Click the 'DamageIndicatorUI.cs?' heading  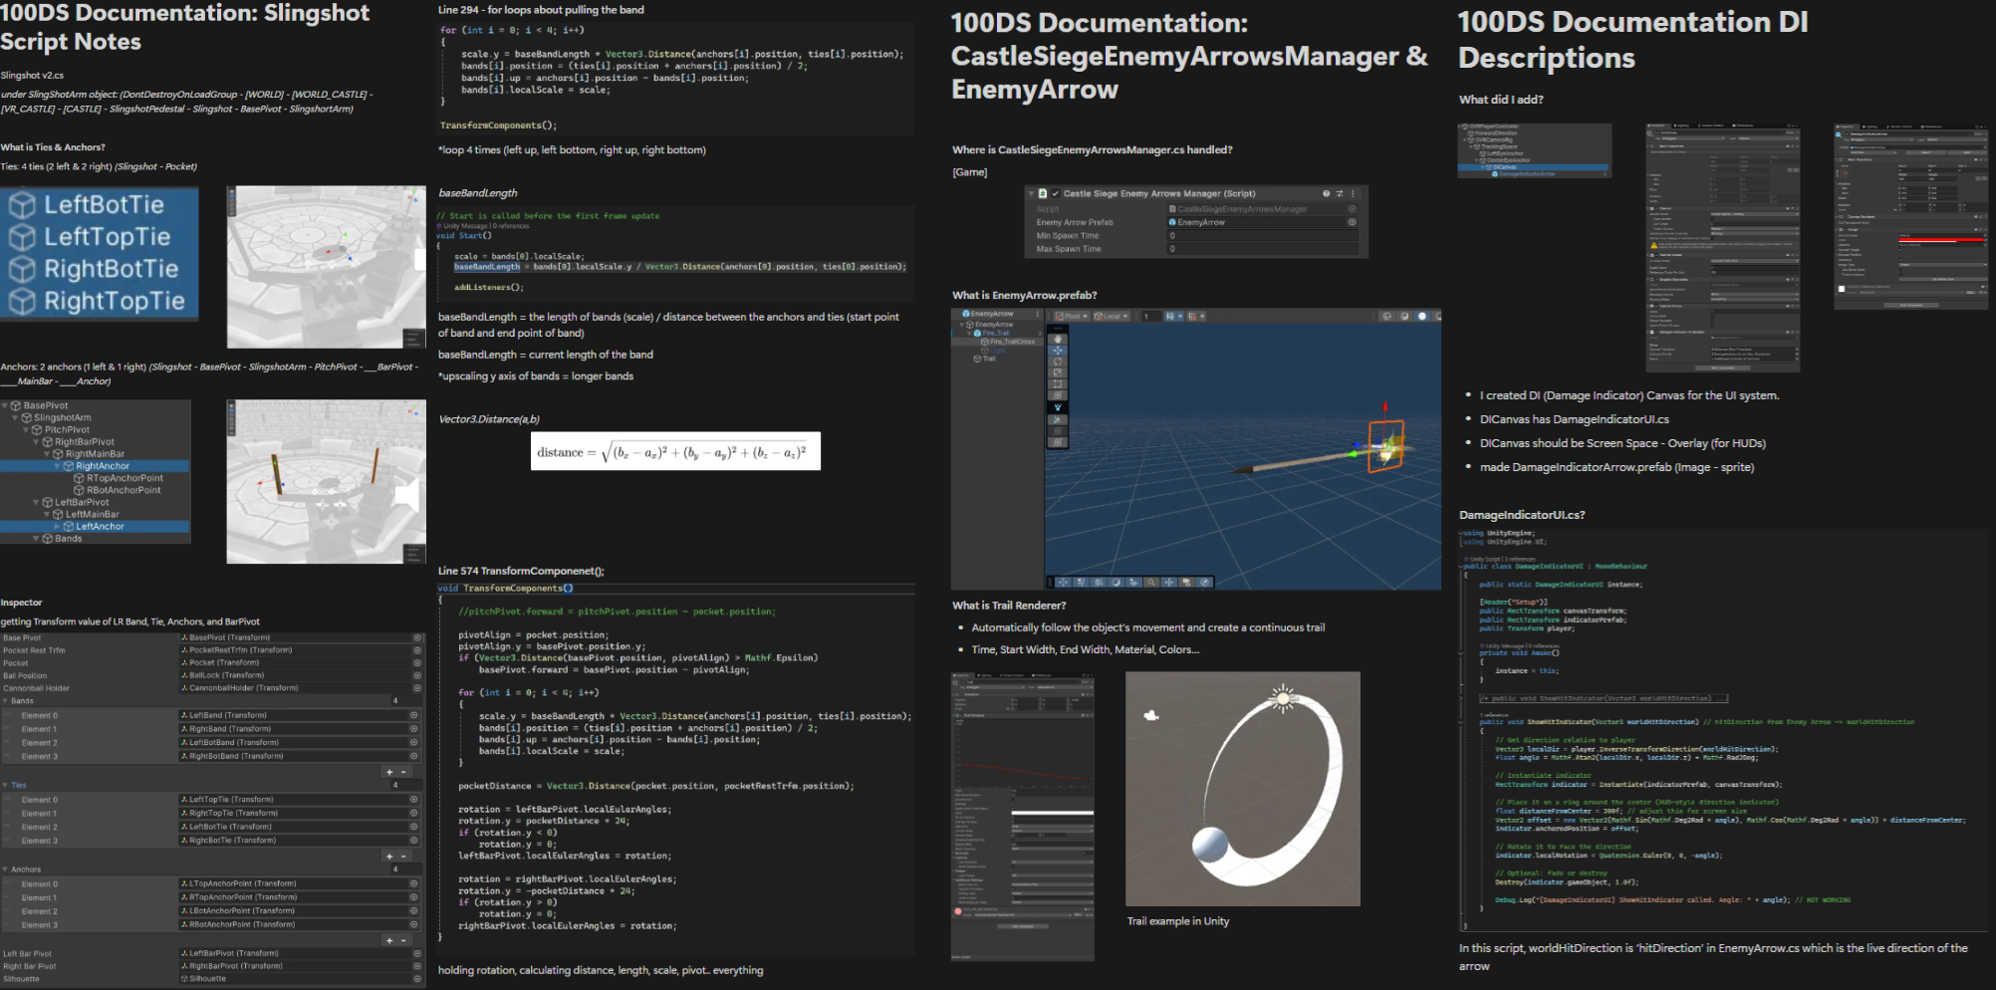click(x=1522, y=515)
